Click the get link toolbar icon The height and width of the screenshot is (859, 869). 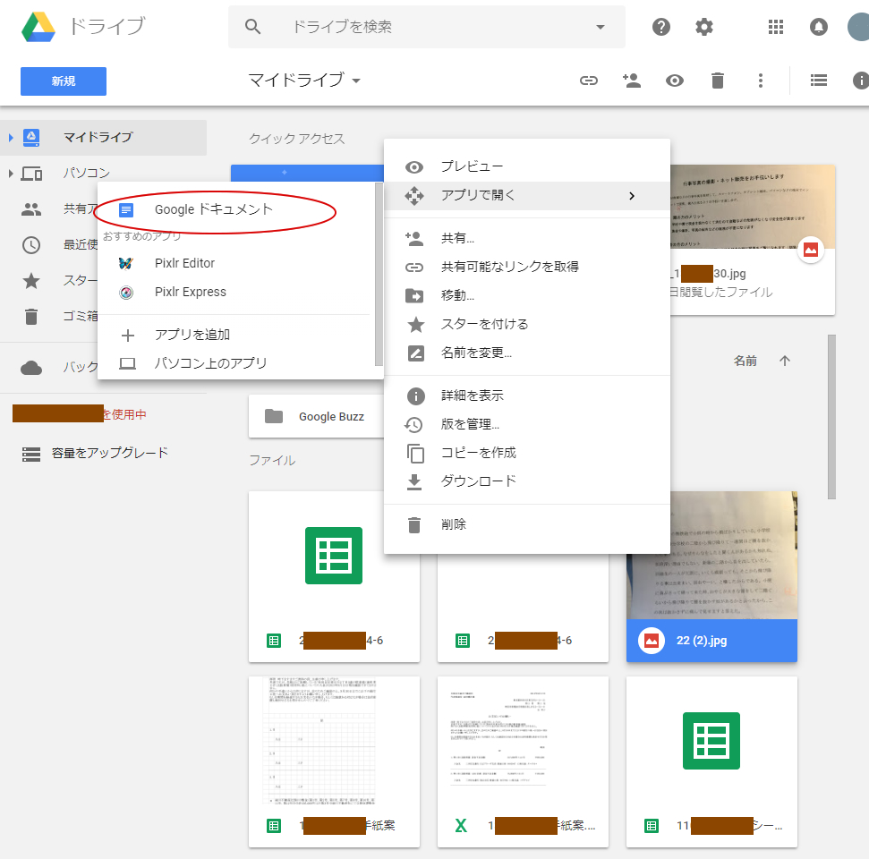pos(589,81)
